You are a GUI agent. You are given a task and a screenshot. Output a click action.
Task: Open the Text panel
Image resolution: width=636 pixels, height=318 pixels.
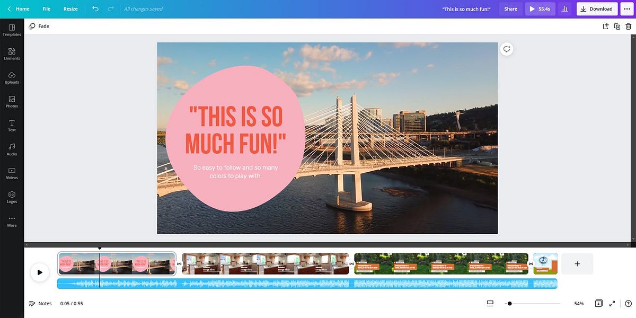[x=11, y=126]
